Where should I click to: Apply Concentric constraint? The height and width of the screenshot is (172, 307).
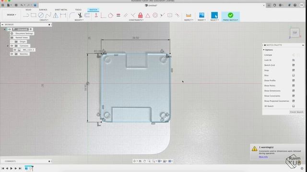[x=155, y=15]
